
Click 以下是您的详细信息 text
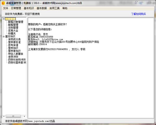click(x=40, y=29)
